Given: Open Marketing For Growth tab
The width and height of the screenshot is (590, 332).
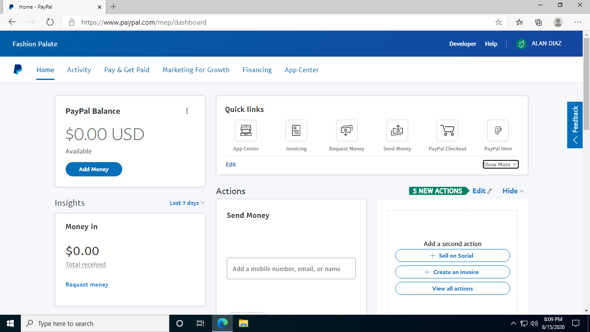Looking at the screenshot, I should tap(196, 70).
